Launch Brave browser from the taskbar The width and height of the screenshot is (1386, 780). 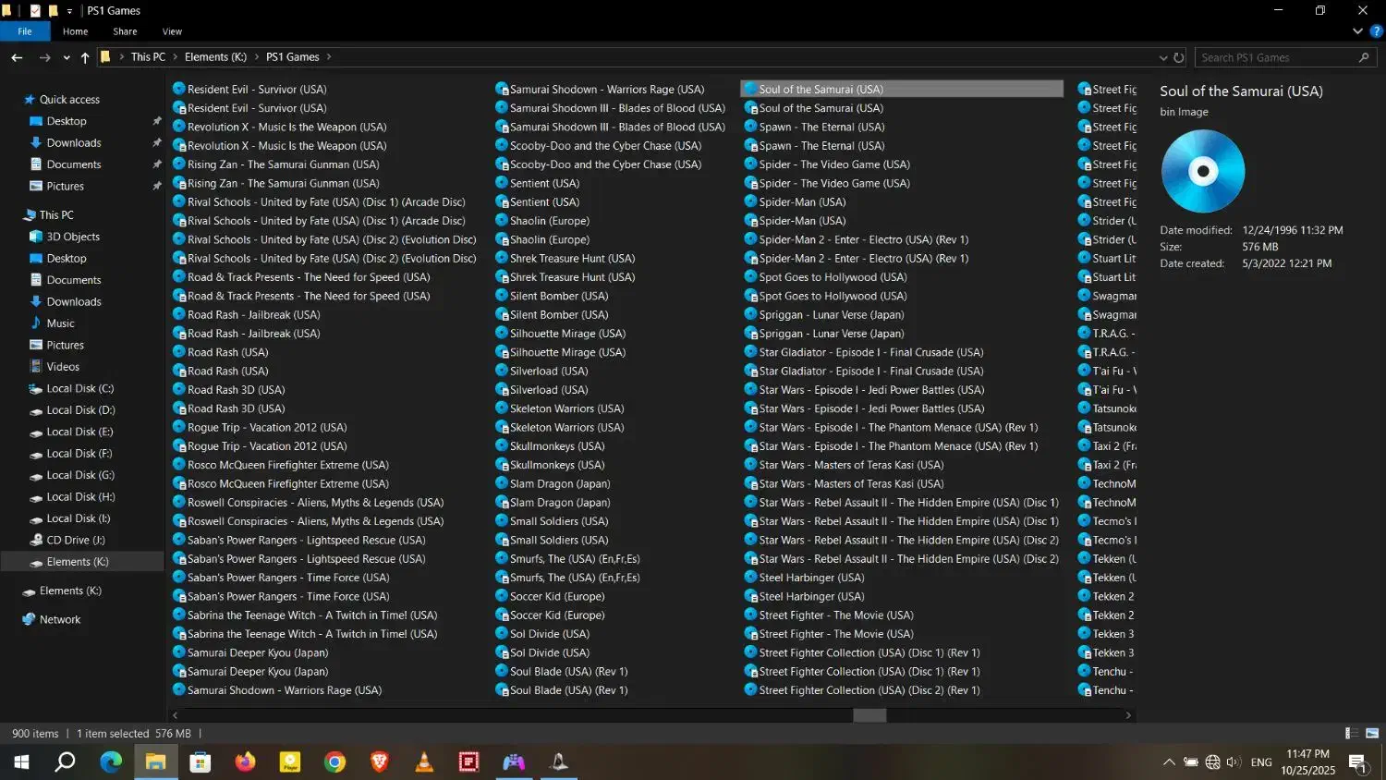380,762
